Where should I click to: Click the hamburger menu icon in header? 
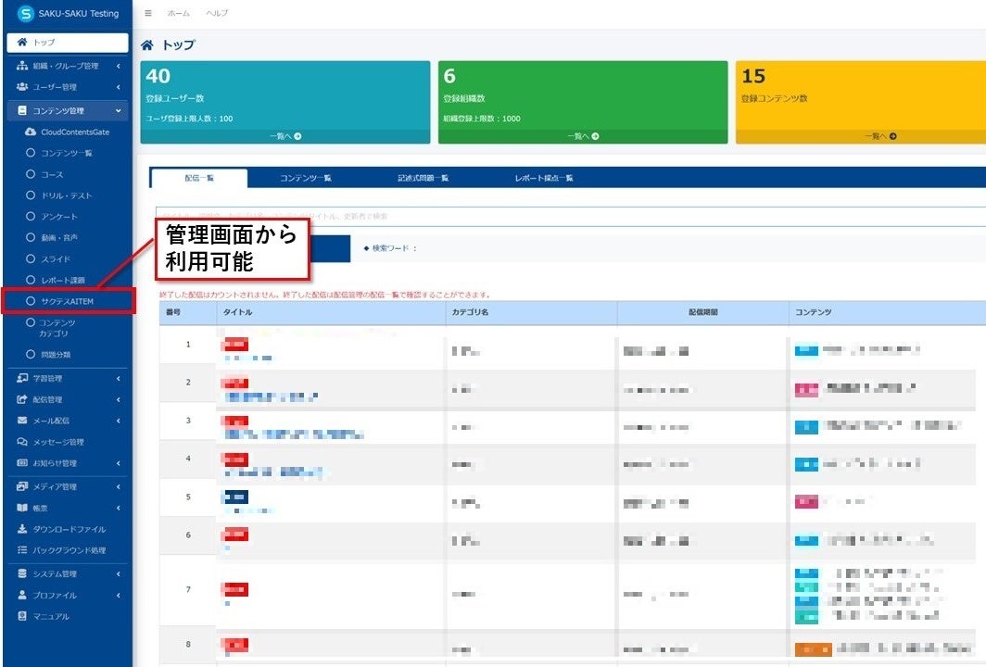tap(147, 13)
